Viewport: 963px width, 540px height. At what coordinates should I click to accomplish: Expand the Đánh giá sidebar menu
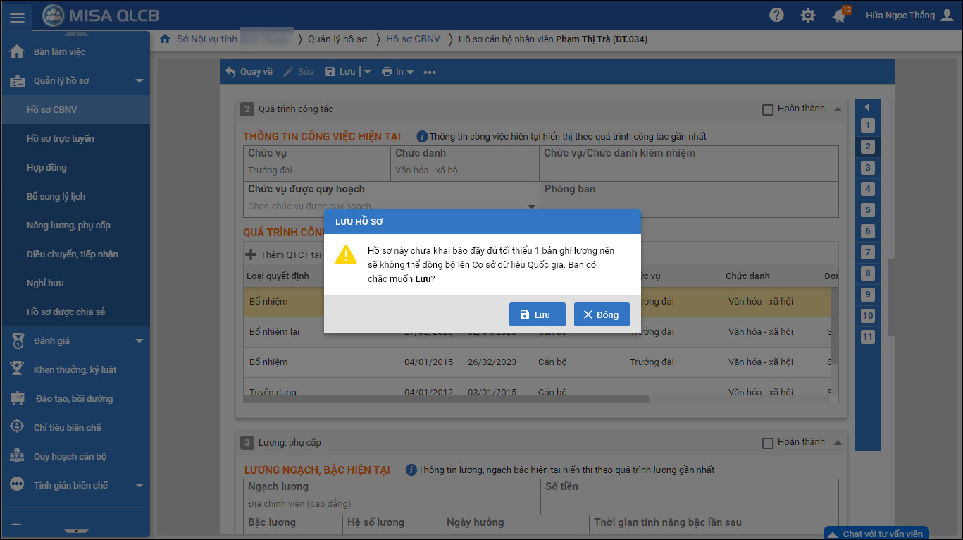click(x=139, y=341)
